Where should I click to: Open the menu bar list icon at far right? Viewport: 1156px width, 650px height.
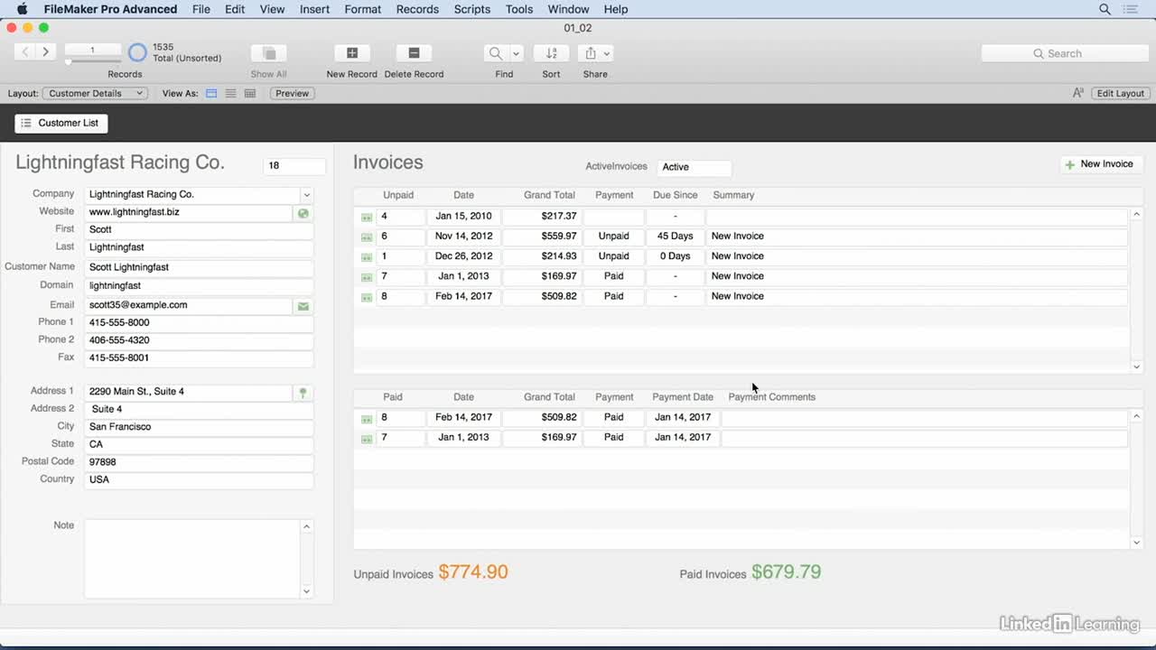[1131, 9]
